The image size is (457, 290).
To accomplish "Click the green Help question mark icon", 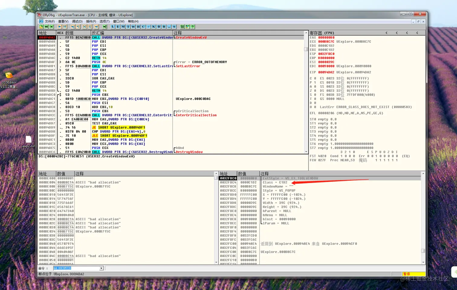I will (x=193, y=27).
